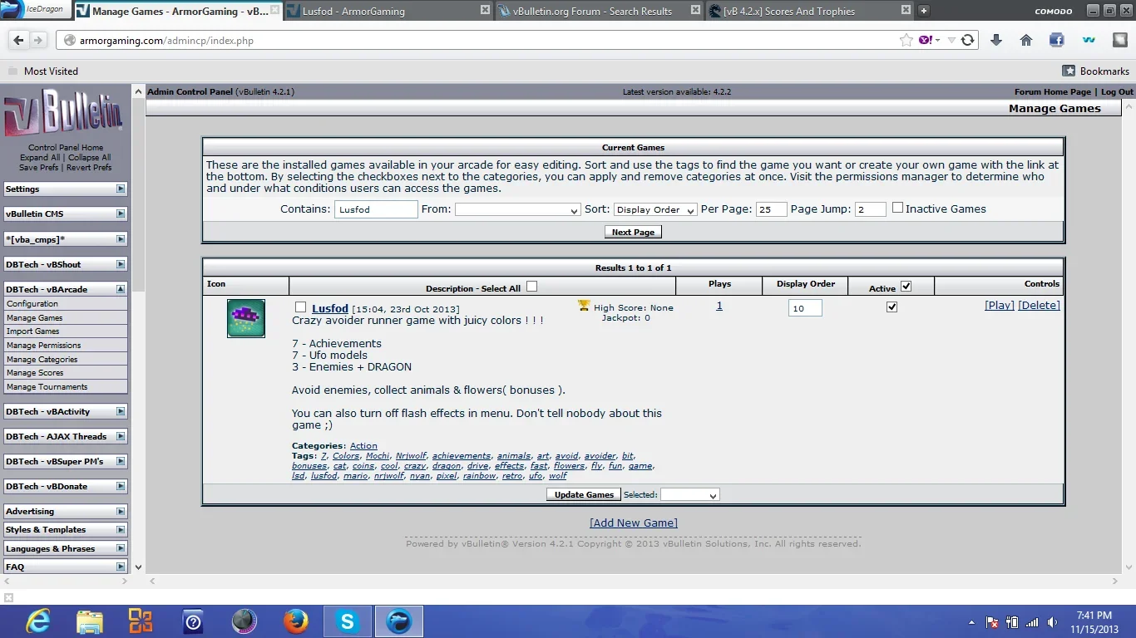Toggle the Inactive Games checkbox
The image size is (1136, 638).
(x=897, y=208)
